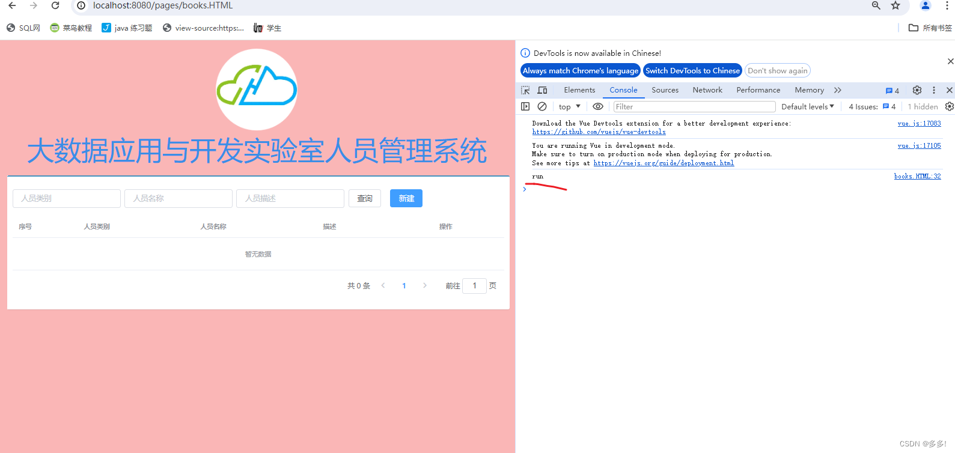Click the 查询 search button
The width and height of the screenshot is (955, 453).
point(365,198)
